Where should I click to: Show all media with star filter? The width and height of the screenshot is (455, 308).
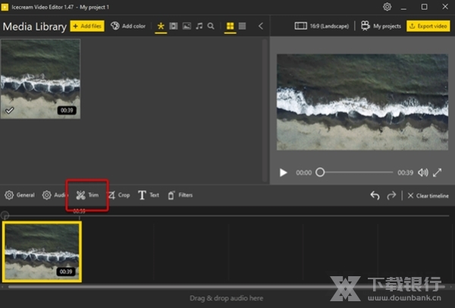coord(161,26)
